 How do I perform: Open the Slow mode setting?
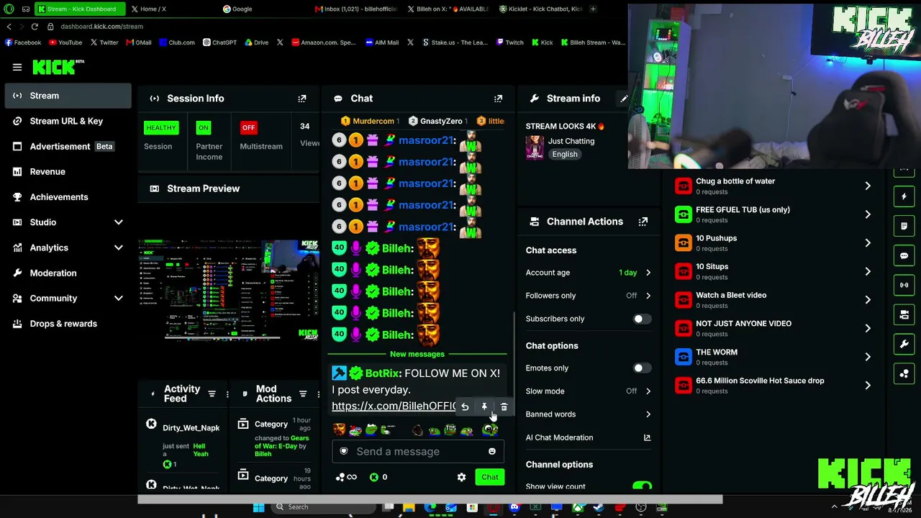[x=589, y=391]
